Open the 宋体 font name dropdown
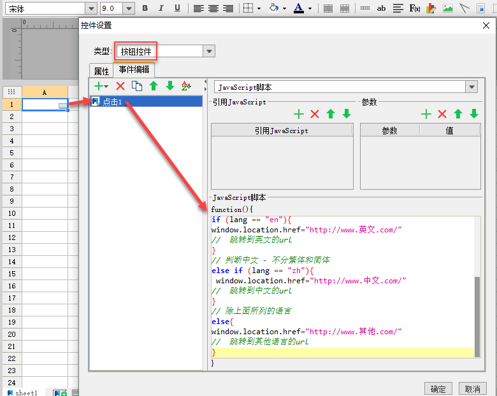This screenshot has width=497, height=396. point(90,8)
